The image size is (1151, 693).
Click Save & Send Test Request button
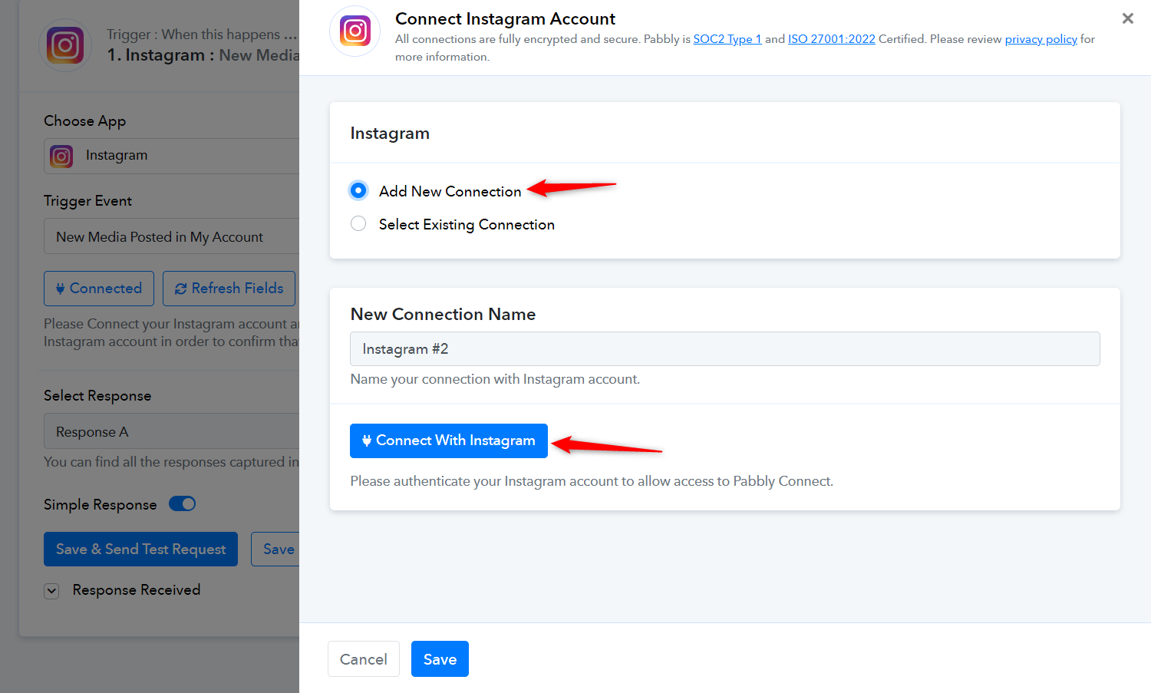(x=140, y=549)
